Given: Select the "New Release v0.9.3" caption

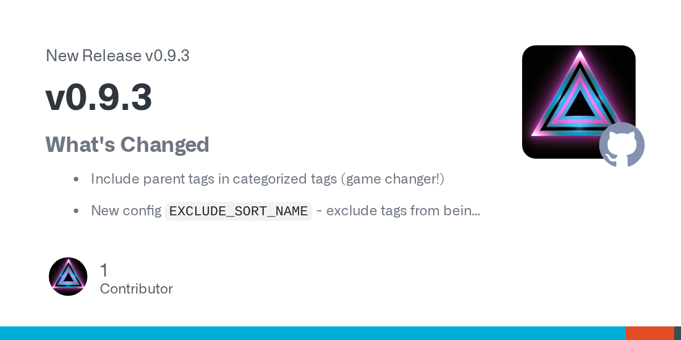Looking at the screenshot, I should pos(117,56).
